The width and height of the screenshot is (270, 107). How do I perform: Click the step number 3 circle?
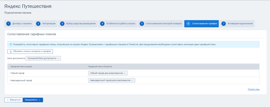62,24
